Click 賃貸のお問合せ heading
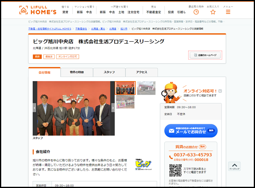The height and width of the screenshot is (188, 255). tap(186, 147)
